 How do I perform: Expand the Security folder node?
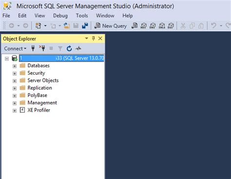(x=15, y=74)
